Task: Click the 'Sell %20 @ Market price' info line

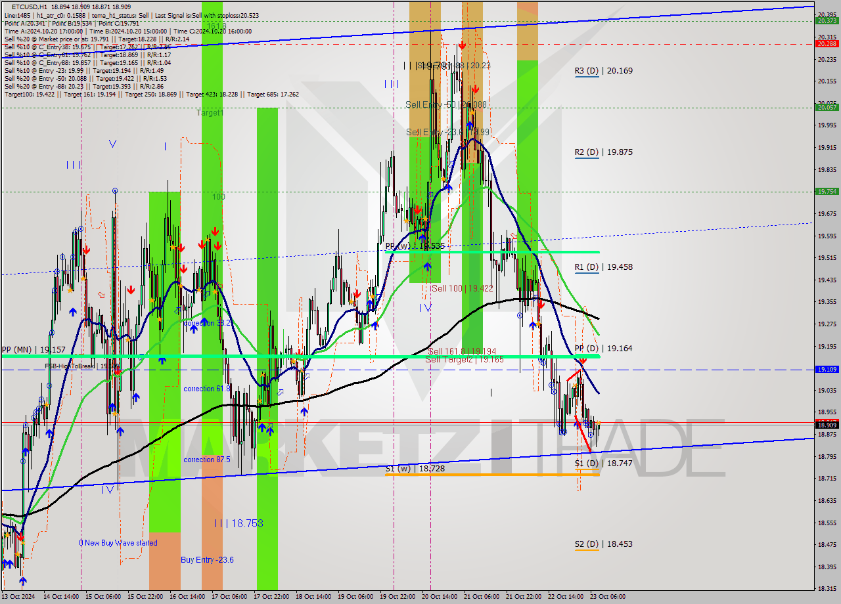Action: click(x=97, y=39)
